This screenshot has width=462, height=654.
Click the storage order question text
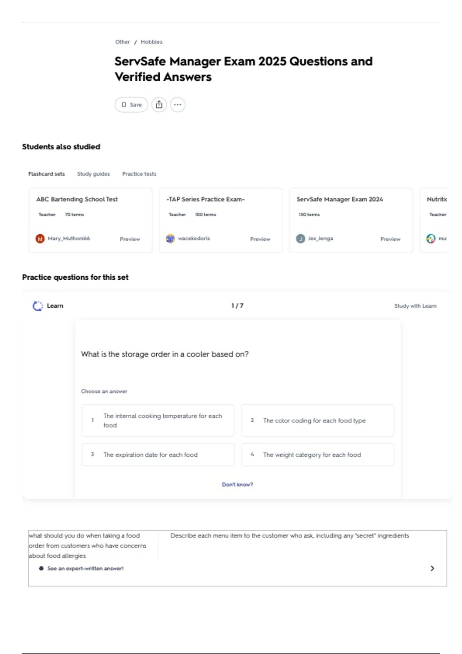pos(165,354)
